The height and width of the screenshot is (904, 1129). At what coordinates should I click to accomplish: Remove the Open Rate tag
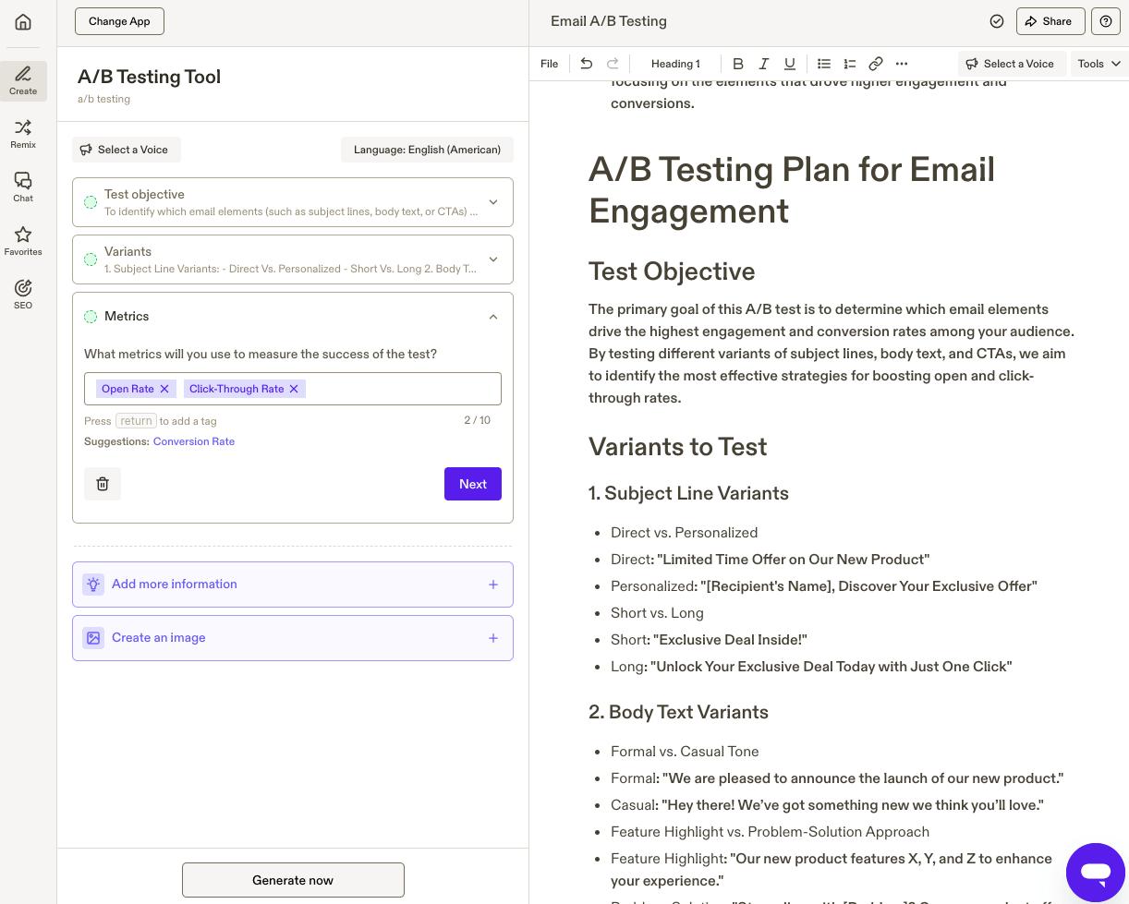click(x=164, y=389)
